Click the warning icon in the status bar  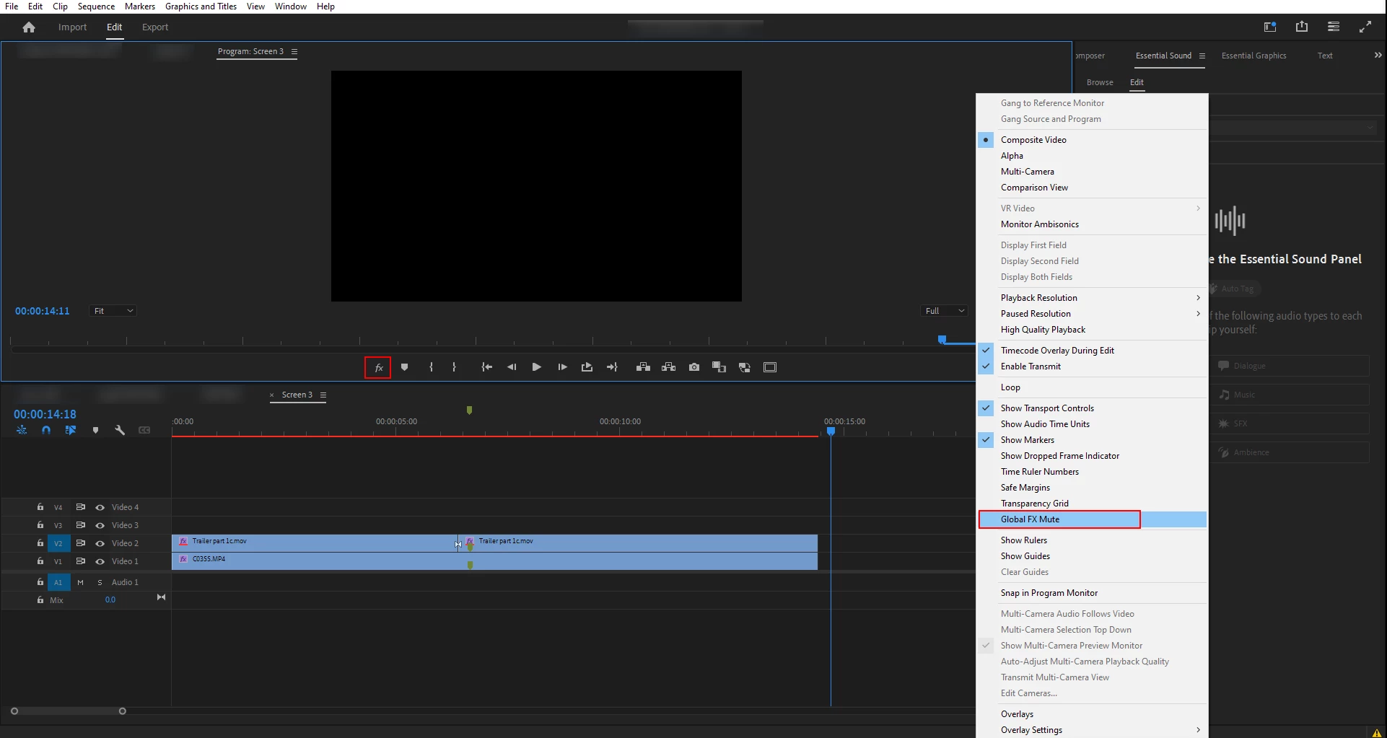[x=1377, y=733]
